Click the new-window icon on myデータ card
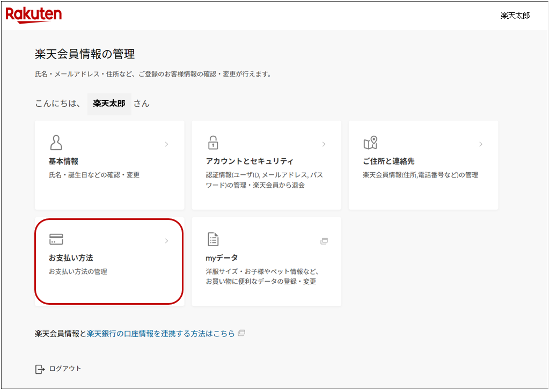The image size is (550, 390). click(324, 241)
